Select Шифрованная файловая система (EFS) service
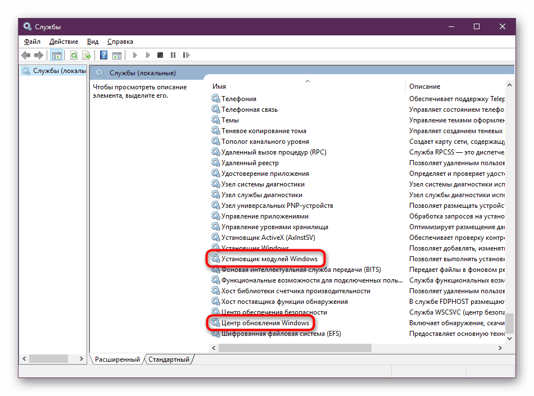534x396 pixels. (x=281, y=334)
